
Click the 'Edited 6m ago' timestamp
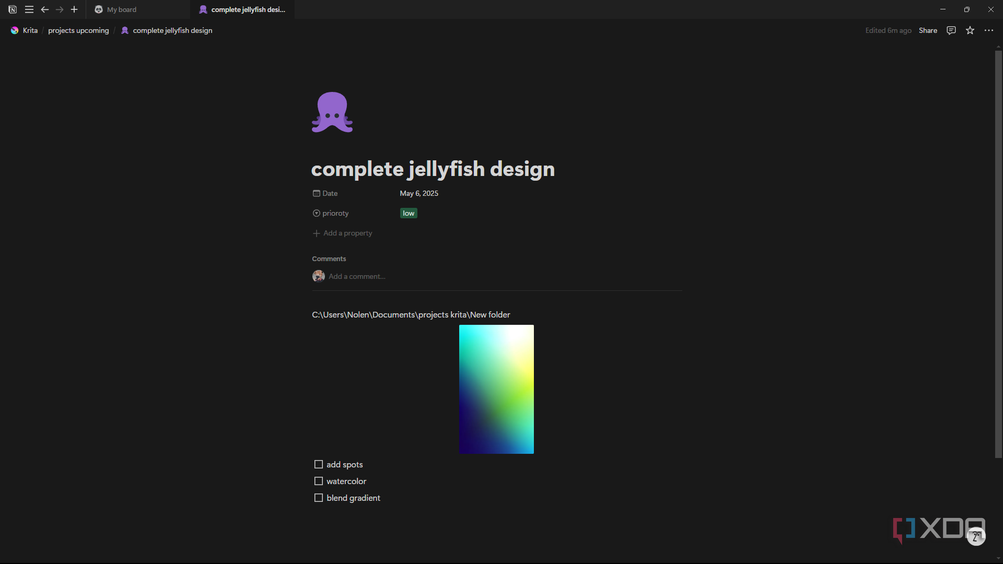pos(888,30)
